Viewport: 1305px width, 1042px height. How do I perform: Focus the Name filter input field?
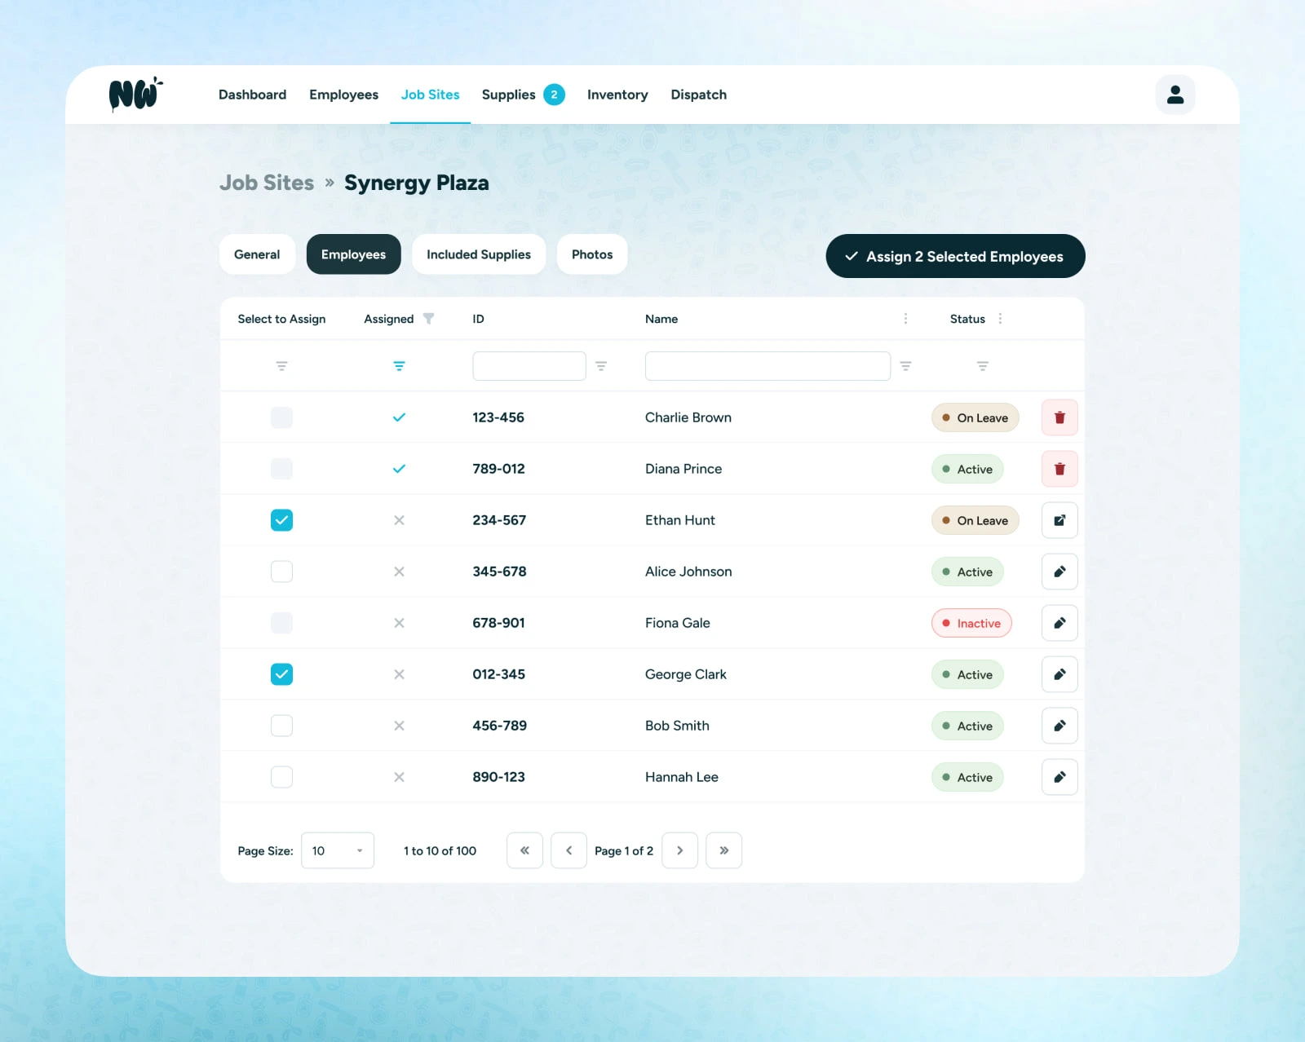point(768,366)
